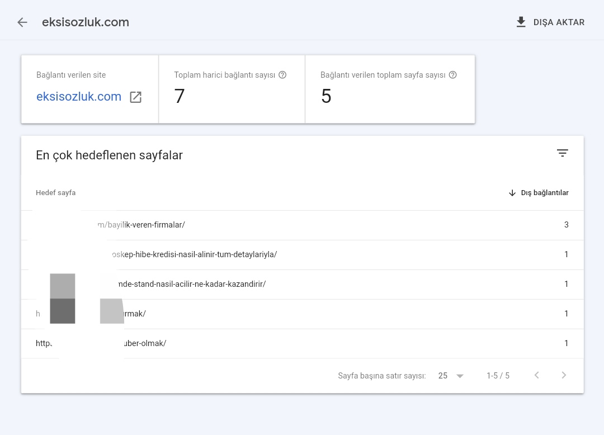Go back using the left arrow
The image size is (604, 435).
[x=22, y=22]
